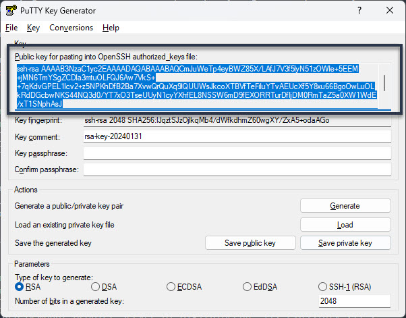Screen dimensions: 406x318
Task: Close the PuTTY Key Generator window
Action: click(389, 10)
